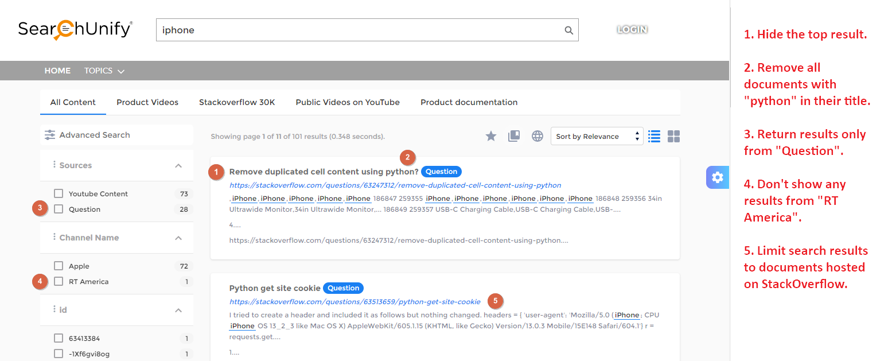This screenshot has height=361, width=892.
Task: Click the Advanced Search sliders icon
Action: (x=50, y=135)
